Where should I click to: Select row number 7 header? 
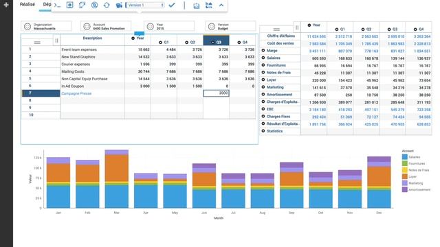[41, 93]
